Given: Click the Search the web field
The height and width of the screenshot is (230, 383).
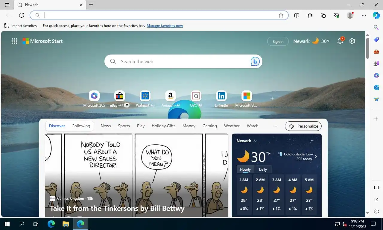Looking at the screenshot, I should pyautogui.click(x=183, y=61).
